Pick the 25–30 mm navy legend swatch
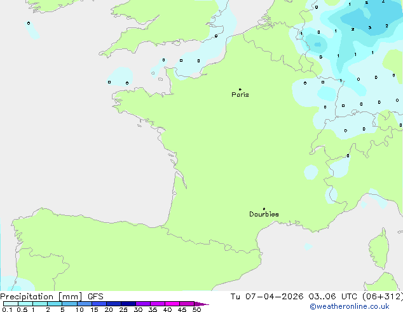Viewport: 403px width, 312px height. point(128,304)
